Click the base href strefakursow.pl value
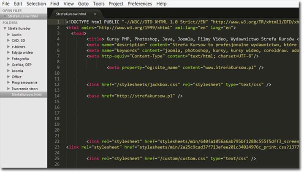The image size is (304, 173). point(145,96)
